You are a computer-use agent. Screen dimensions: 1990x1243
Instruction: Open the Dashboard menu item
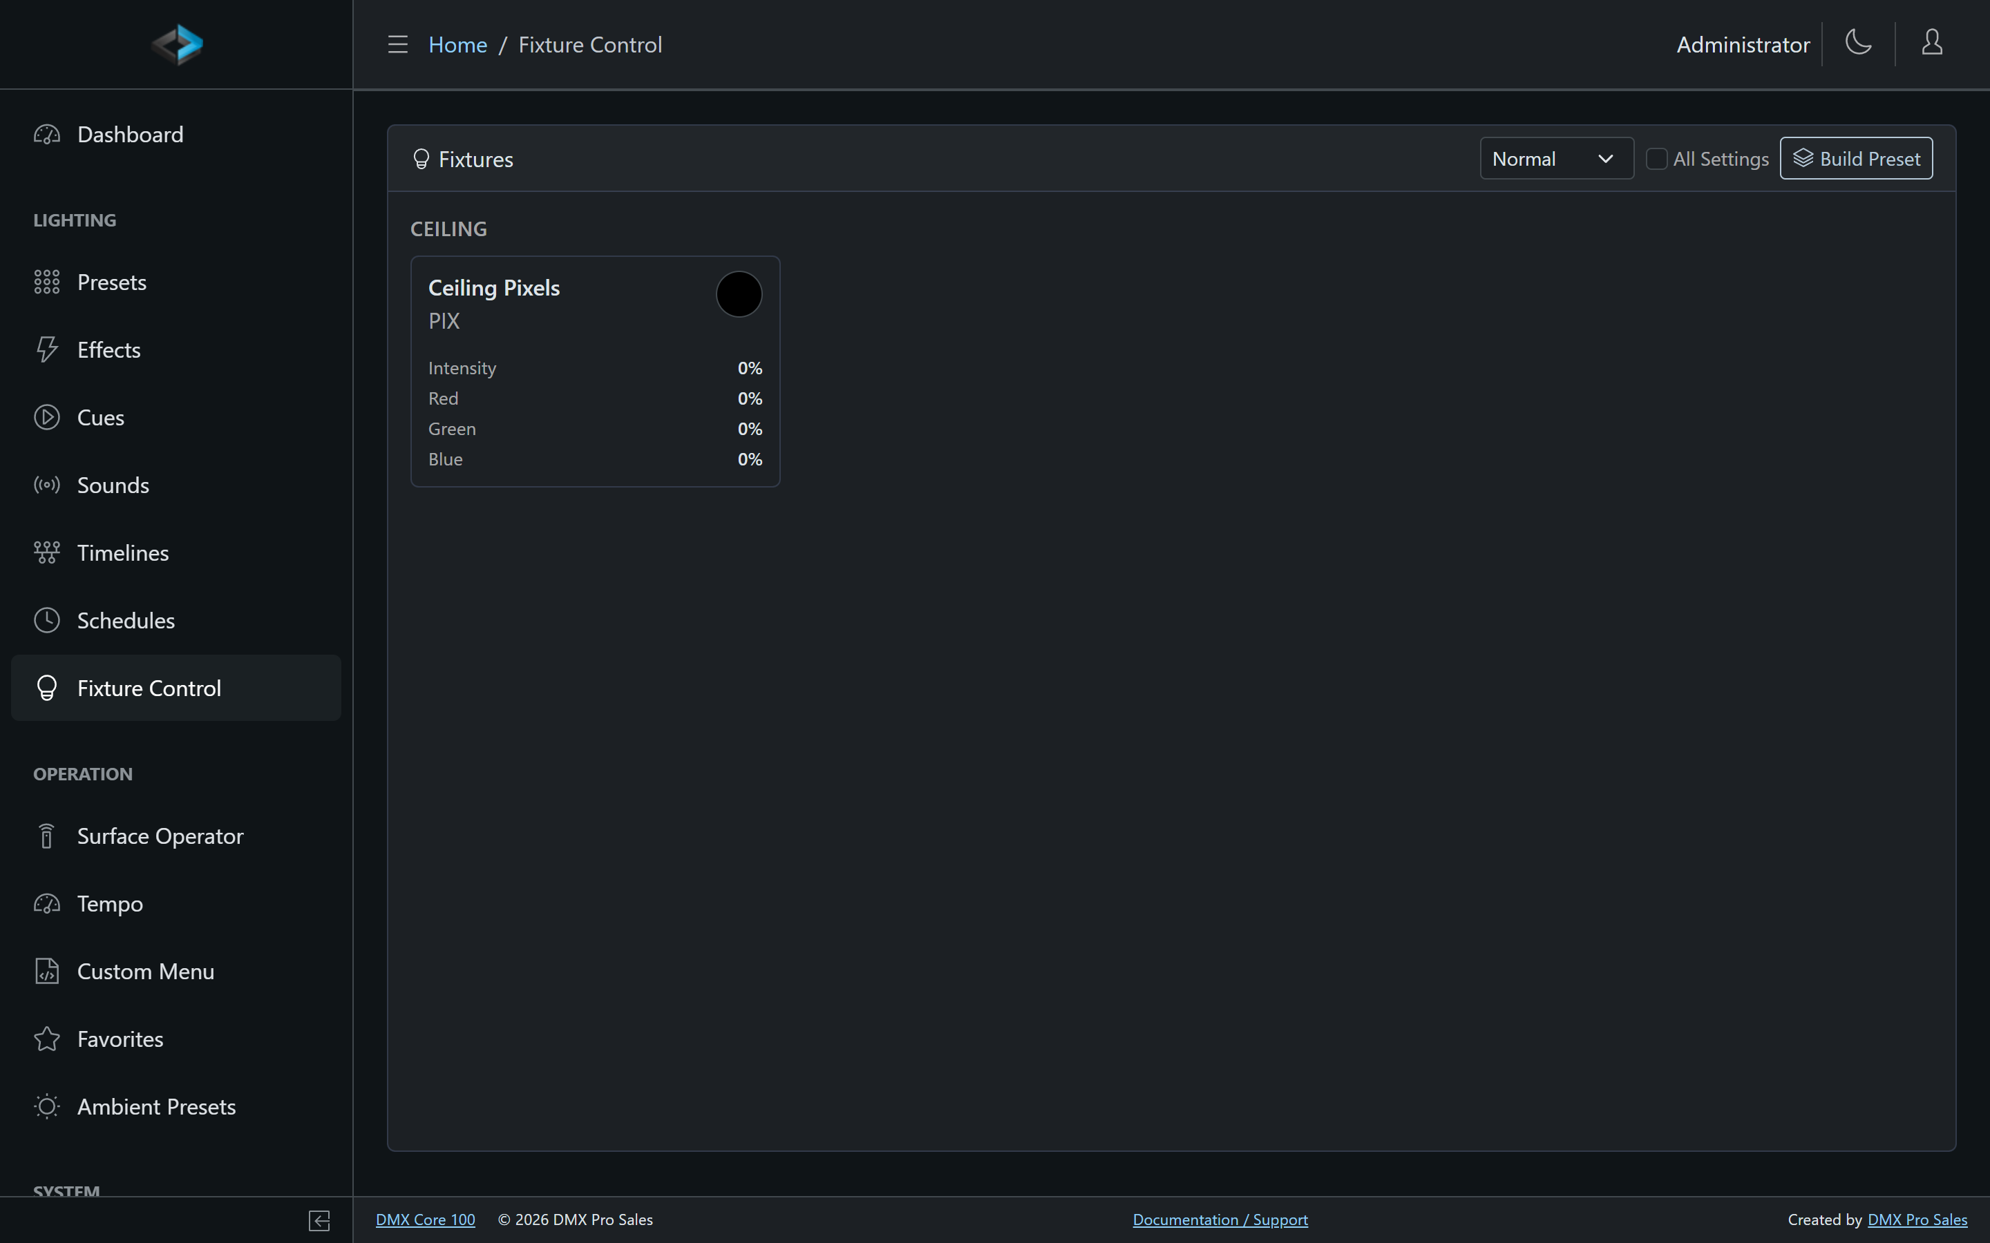point(176,135)
